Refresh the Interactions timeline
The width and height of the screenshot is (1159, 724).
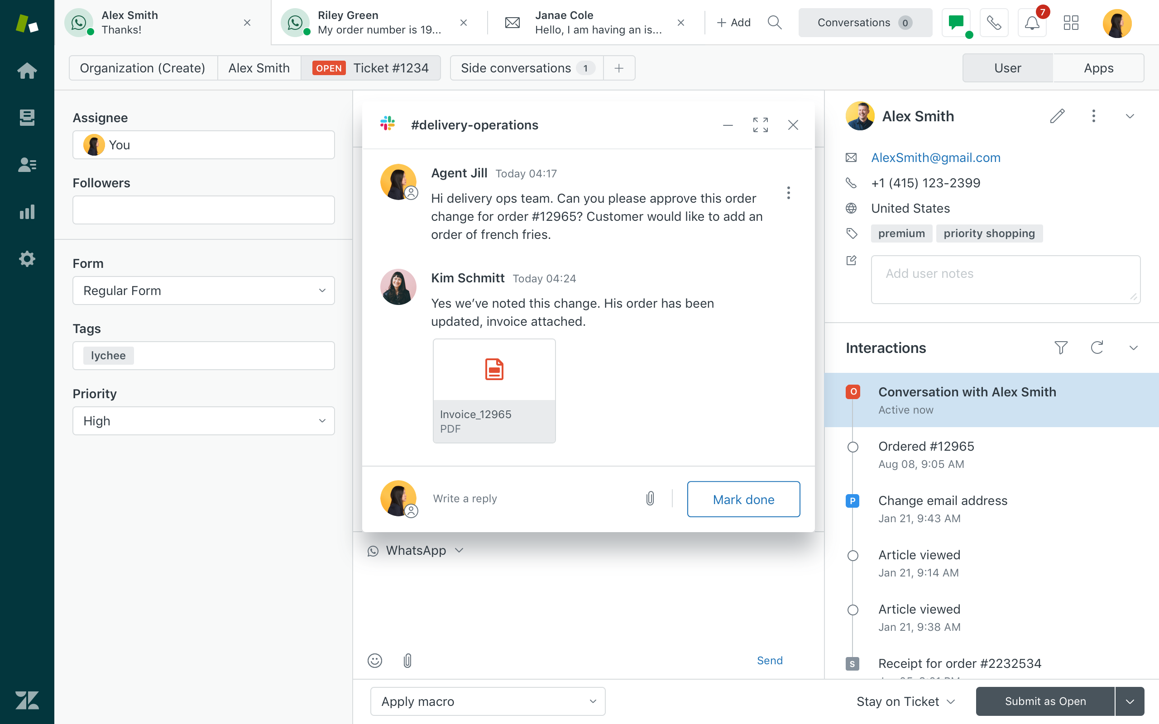pos(1097,348)
